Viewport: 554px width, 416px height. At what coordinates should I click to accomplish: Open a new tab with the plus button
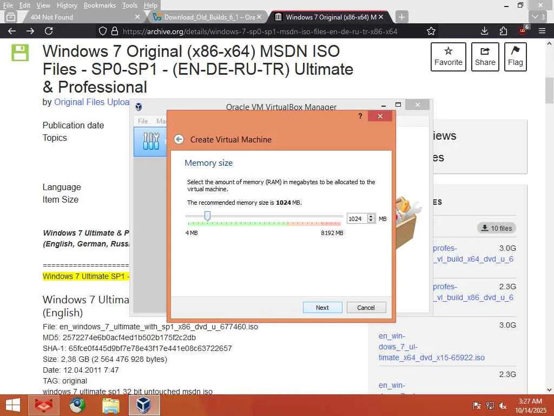(401, 17)
